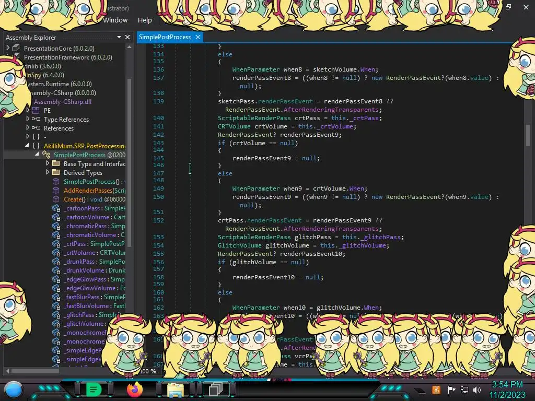Open Assembly Explorer panel options dropdown
This screenshot has width=535, height=401.
pyautogui.click(x=119, y=37)
